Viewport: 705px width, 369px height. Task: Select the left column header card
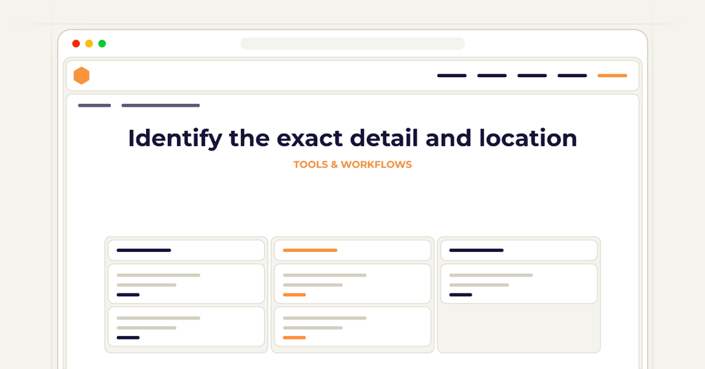pyautogui.click(x=186, y=251)
